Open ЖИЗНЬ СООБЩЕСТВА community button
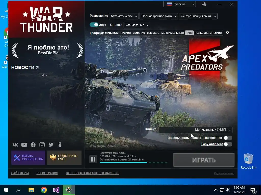 28,157
